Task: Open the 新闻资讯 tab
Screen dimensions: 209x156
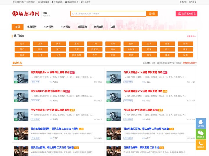Action: (x=99, y=27)
